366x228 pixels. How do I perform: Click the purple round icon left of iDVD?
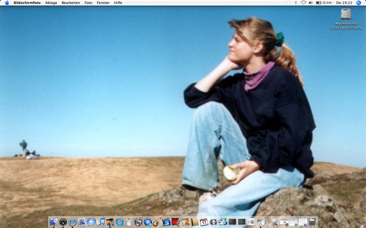click(x=138, y=222)
